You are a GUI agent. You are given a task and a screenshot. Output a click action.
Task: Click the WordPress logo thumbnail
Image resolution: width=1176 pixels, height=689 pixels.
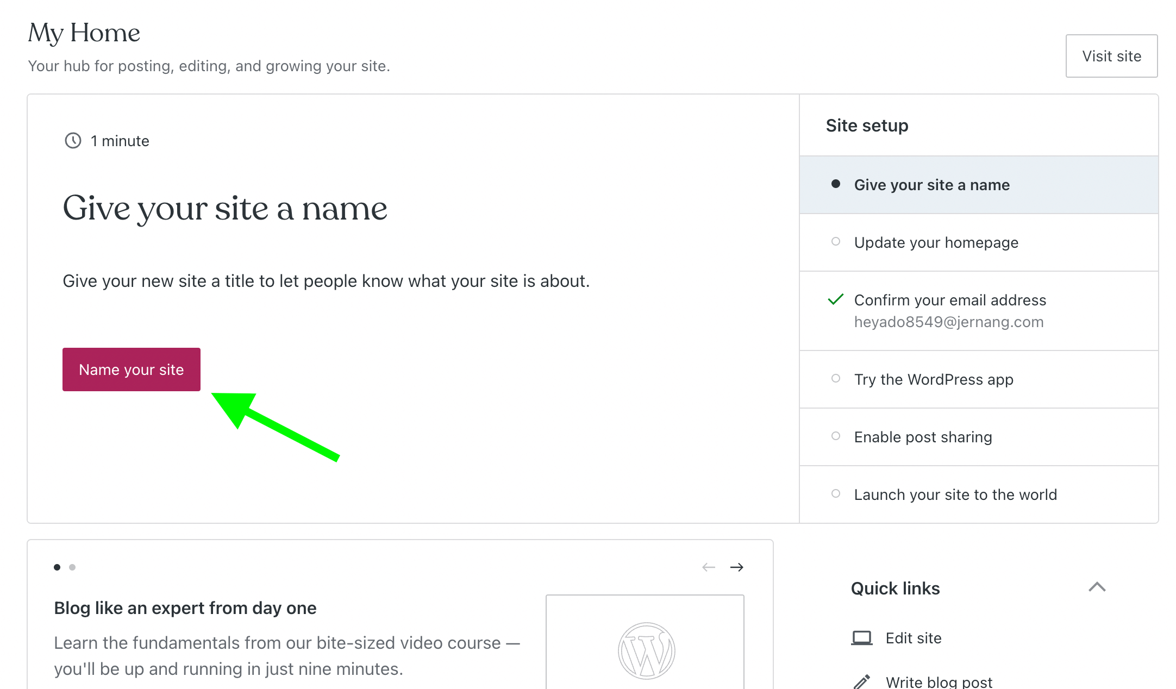646,650
